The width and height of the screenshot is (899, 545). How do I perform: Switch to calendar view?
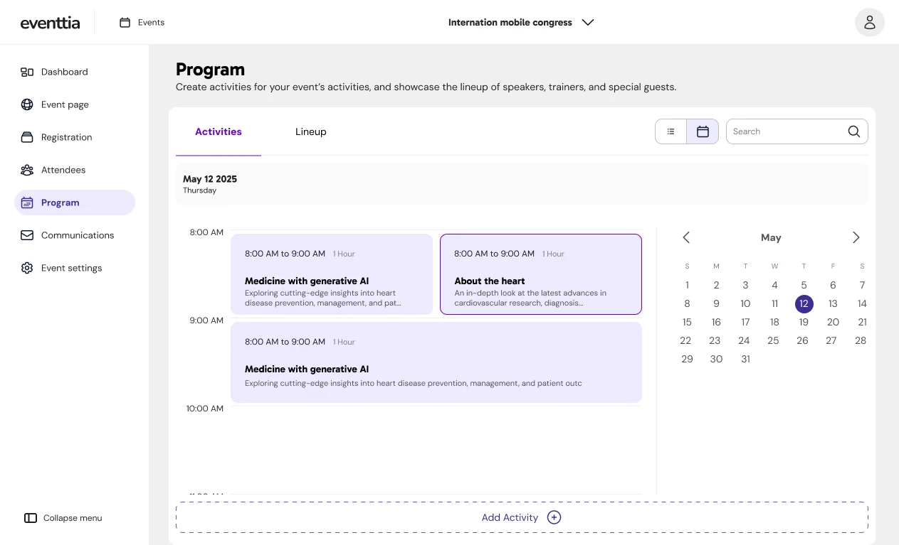click(703, 131)
